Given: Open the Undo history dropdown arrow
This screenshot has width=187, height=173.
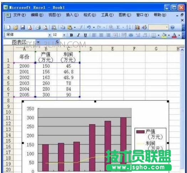Looking at the screenshot, I should [94, 28].
